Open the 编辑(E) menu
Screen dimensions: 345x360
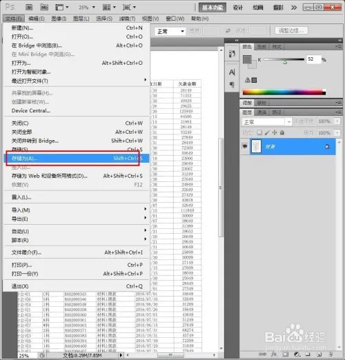click(37, 19)
